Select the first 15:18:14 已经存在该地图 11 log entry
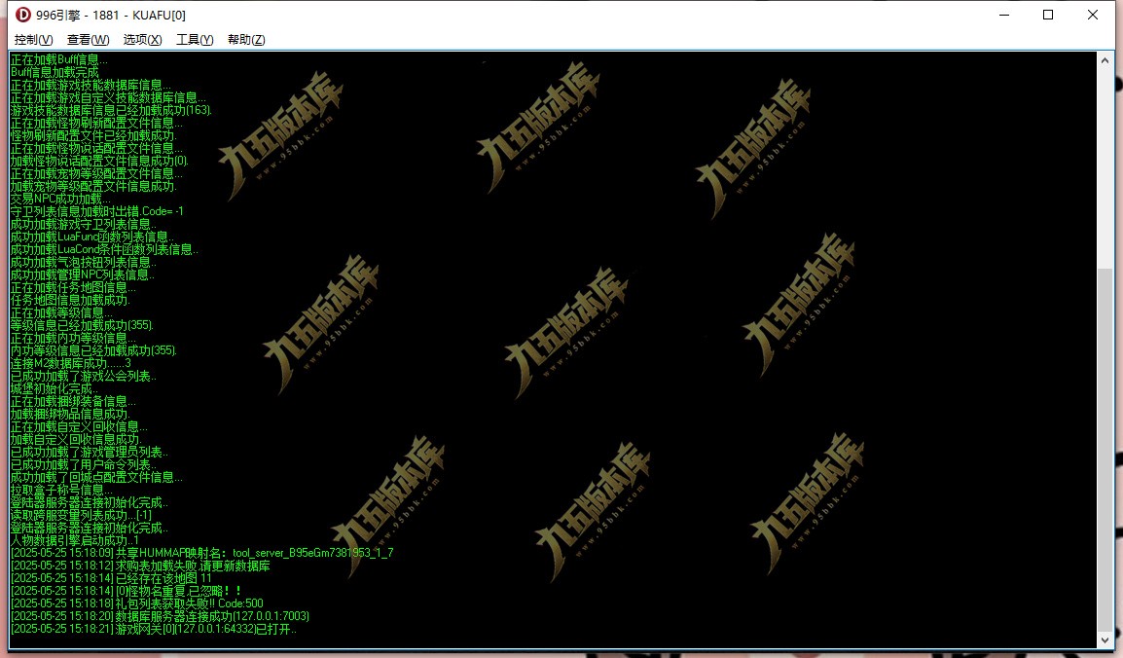 (111, 578)
